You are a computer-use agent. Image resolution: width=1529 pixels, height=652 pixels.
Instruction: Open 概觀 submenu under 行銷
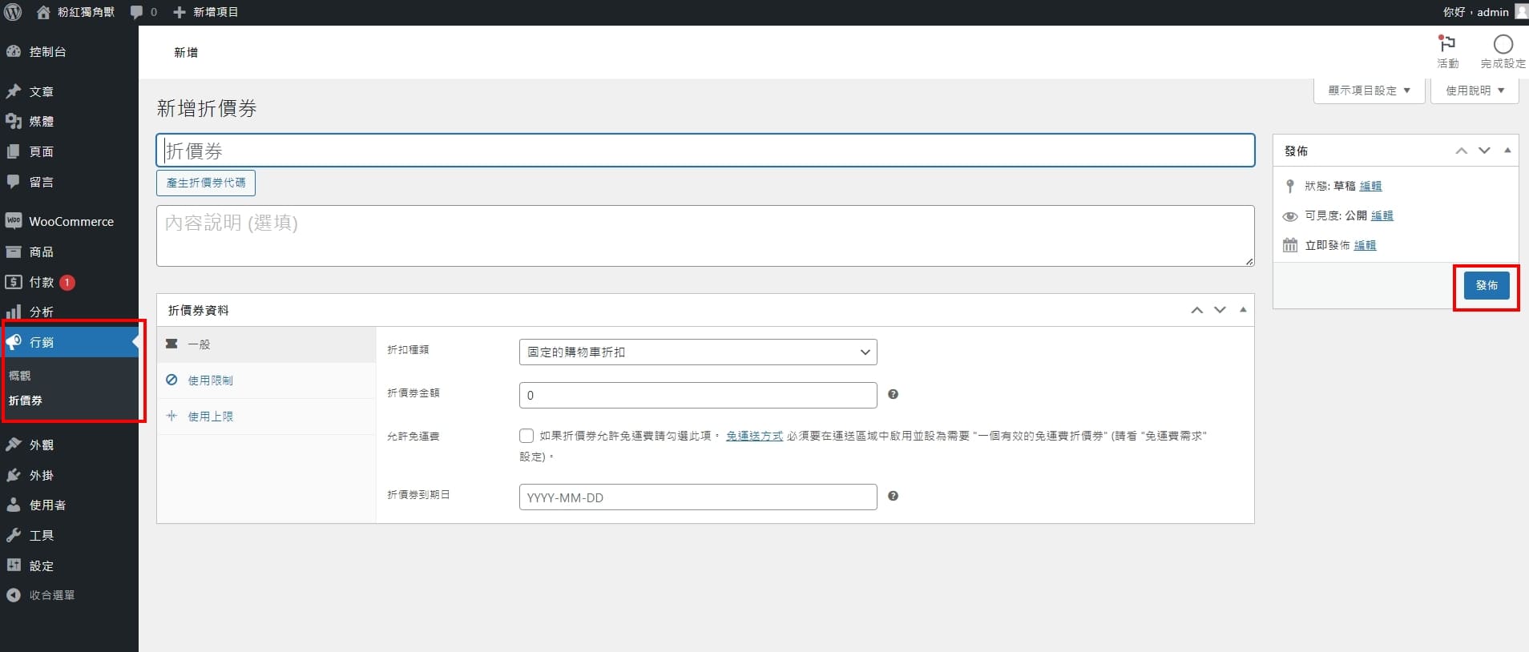click(20, 375)
